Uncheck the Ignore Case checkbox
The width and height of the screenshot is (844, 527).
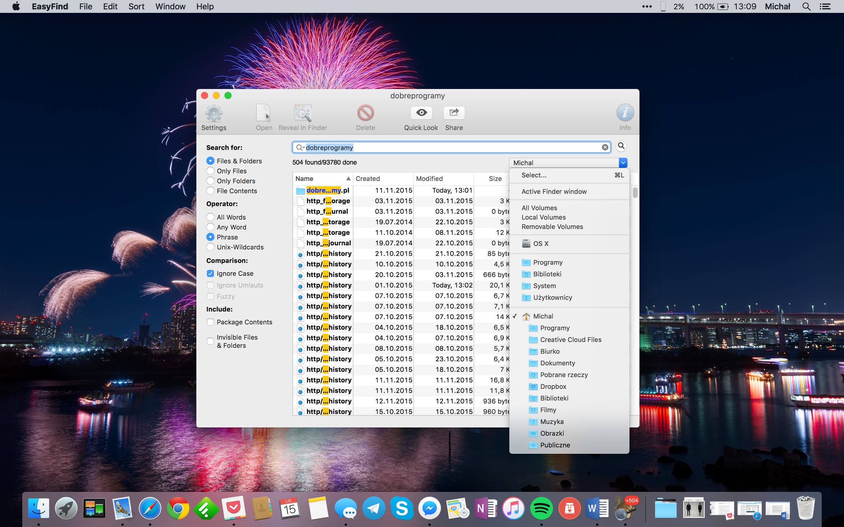tap(210, 273)
